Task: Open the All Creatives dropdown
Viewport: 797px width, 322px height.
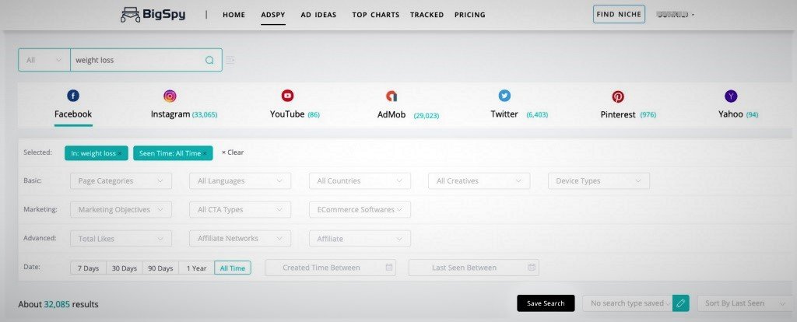Action: (479, 180)
